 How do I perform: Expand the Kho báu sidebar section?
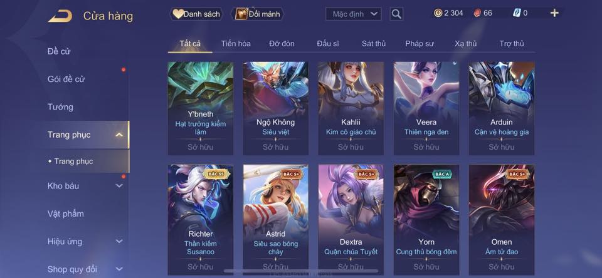[119, 185]
